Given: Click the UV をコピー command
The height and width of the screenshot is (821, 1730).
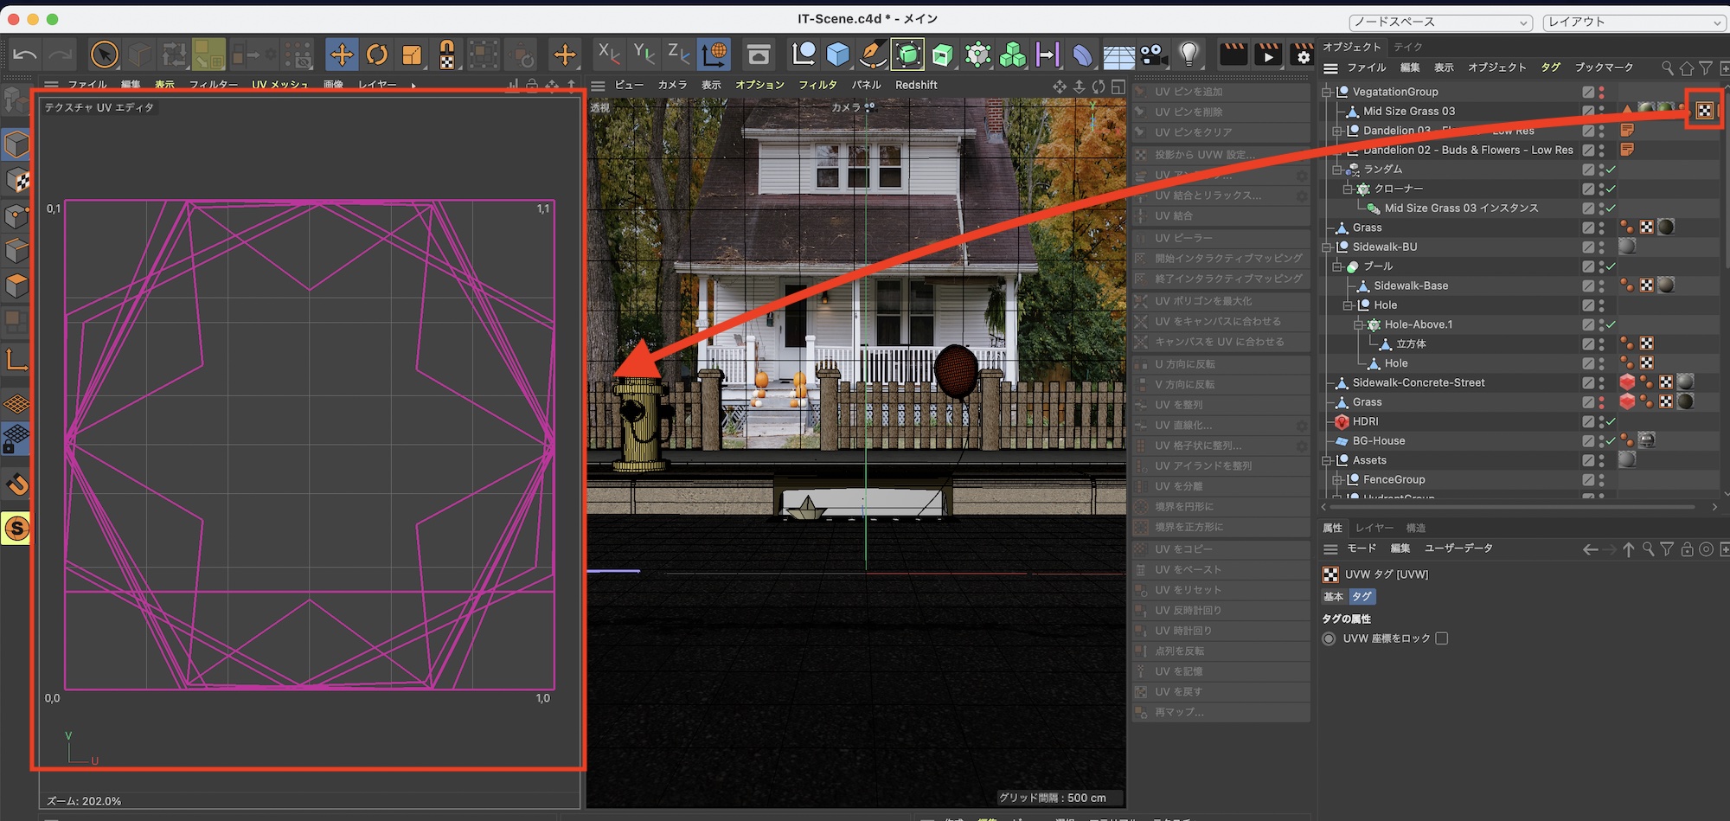Looking at the screenshot, I should coord(1183,549).
